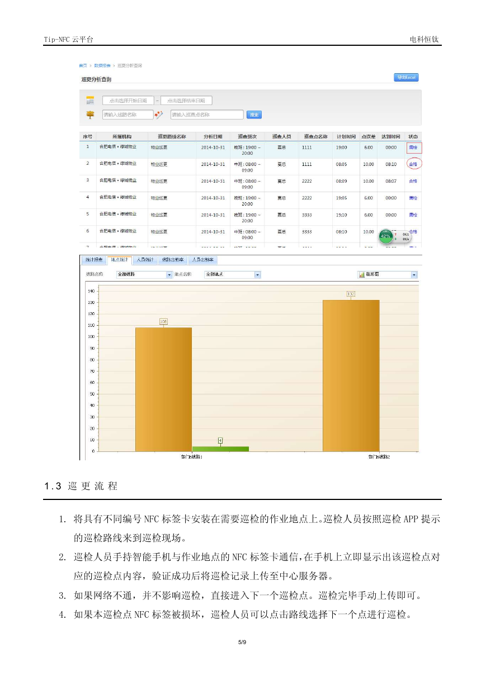Click the 点误差 column header

368,136
